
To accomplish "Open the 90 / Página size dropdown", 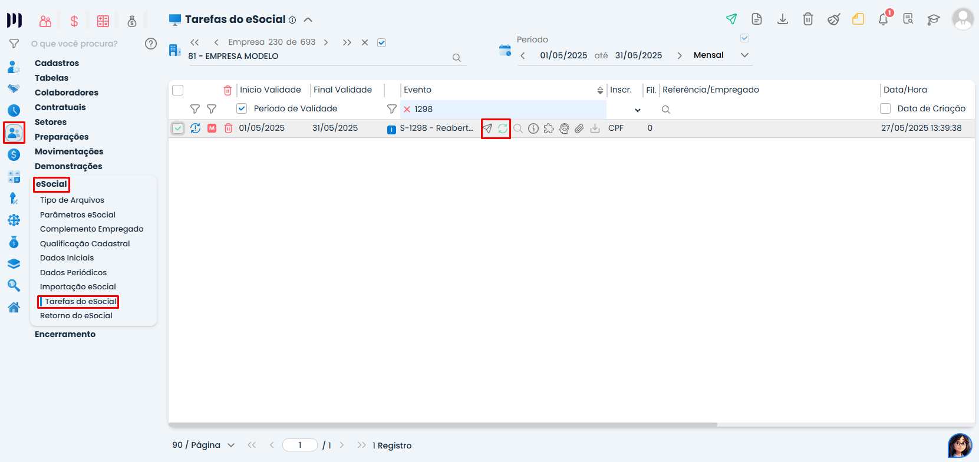I will [231, 445].
